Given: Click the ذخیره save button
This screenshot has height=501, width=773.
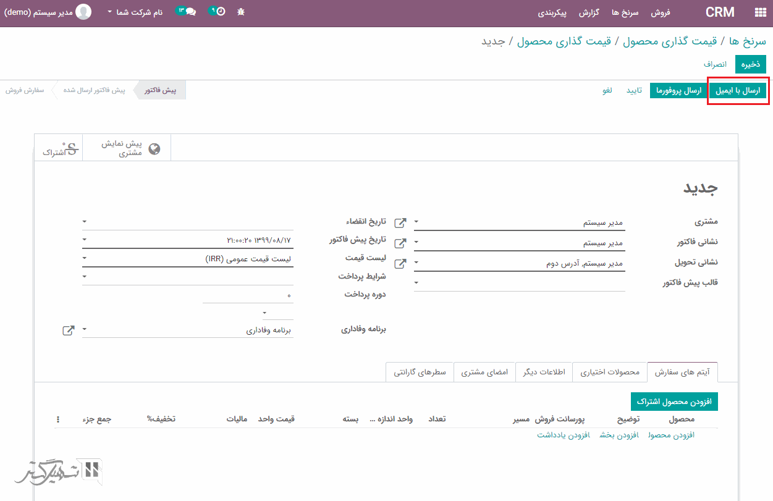Looking at the screenshot, I should tap(750, 64).
